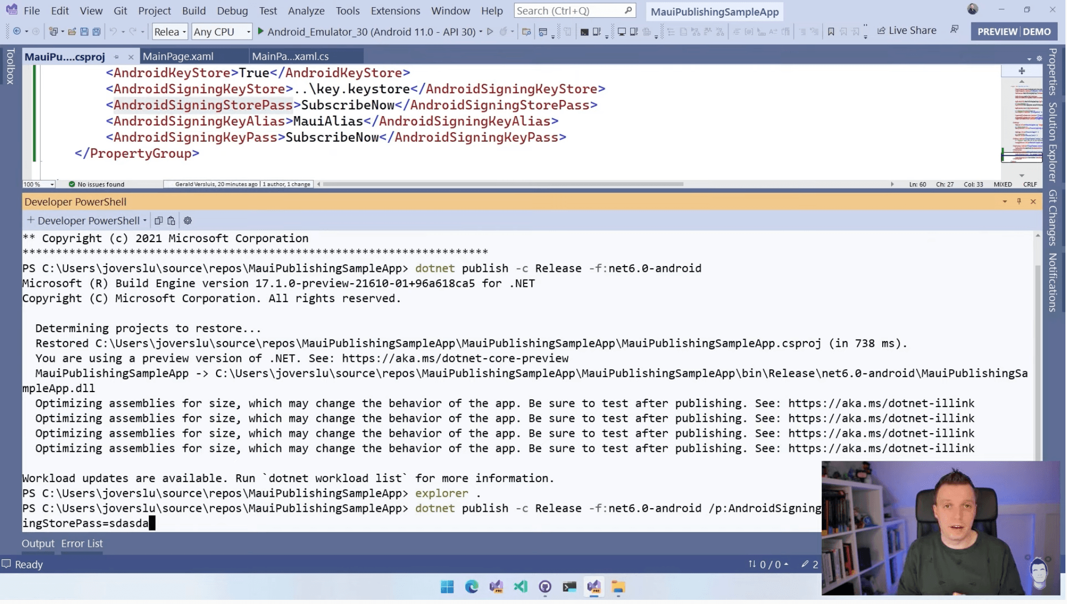
Task: Open the Solution Explorer side tab
Action: tap(1052, 142)
